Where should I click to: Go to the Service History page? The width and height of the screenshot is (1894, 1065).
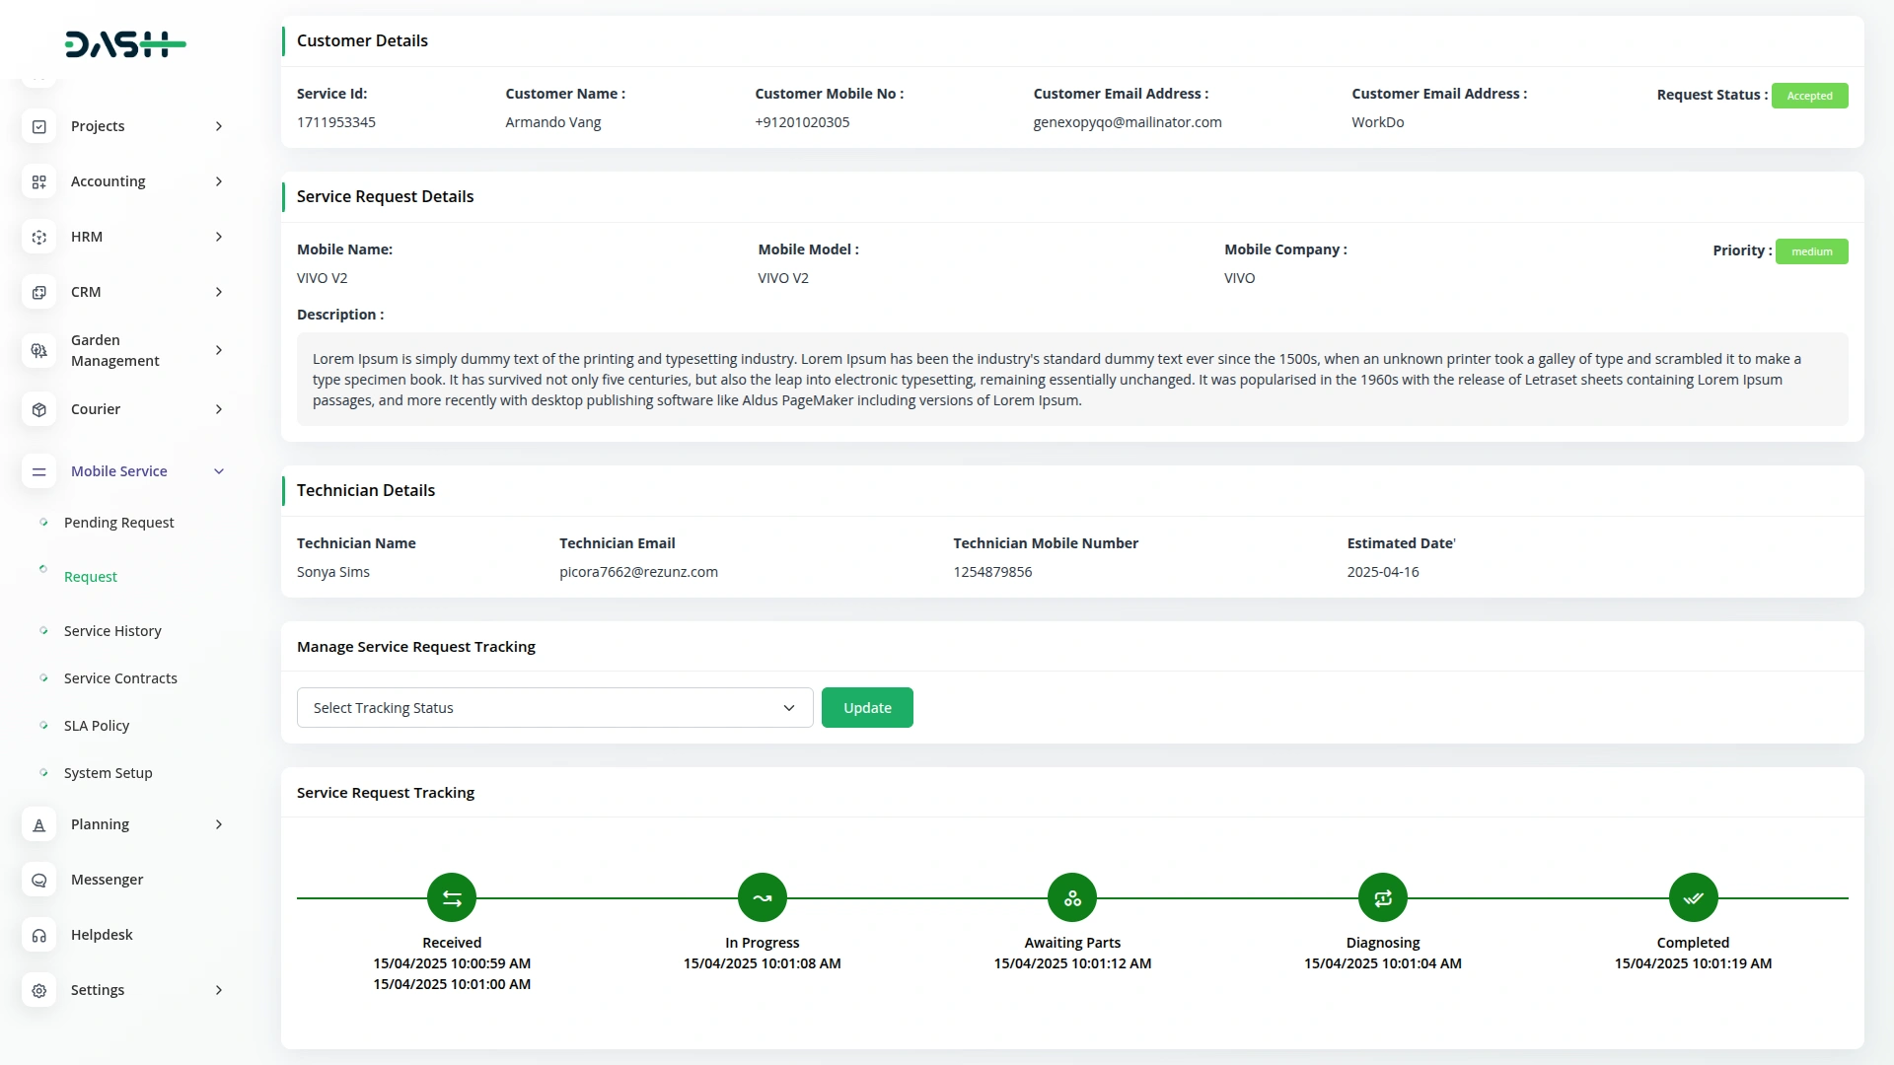tap(112, 631)
